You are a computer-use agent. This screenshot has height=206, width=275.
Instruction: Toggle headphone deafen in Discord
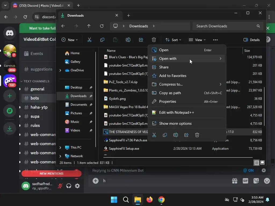69,186
